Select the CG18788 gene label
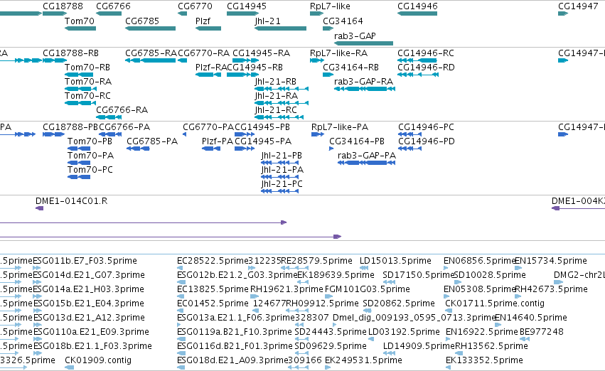The image size is (605, 371). pyautogui.click(x=63, y=6)
